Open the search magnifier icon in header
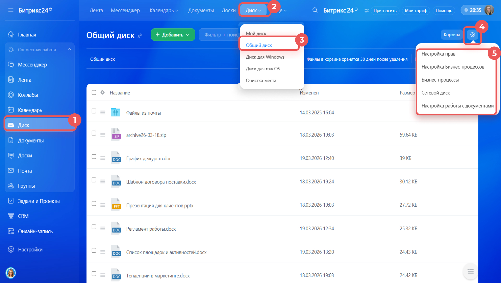This screenshot has height=283, width=501. (x=315, y=10)
